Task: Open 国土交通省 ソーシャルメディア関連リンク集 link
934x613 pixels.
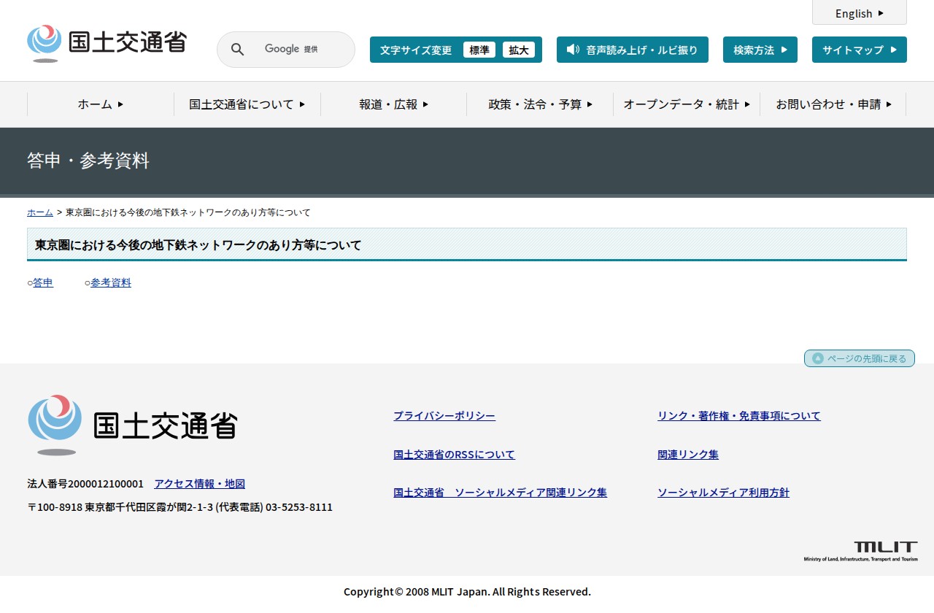Action: pyautogui.click(x=500, y=493)
